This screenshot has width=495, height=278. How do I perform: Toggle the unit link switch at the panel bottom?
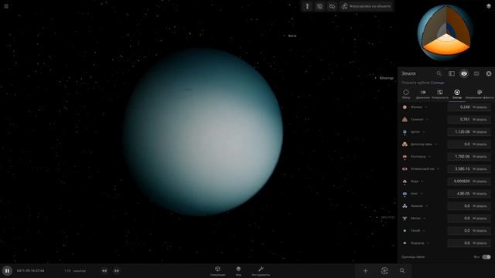point(486,257)
